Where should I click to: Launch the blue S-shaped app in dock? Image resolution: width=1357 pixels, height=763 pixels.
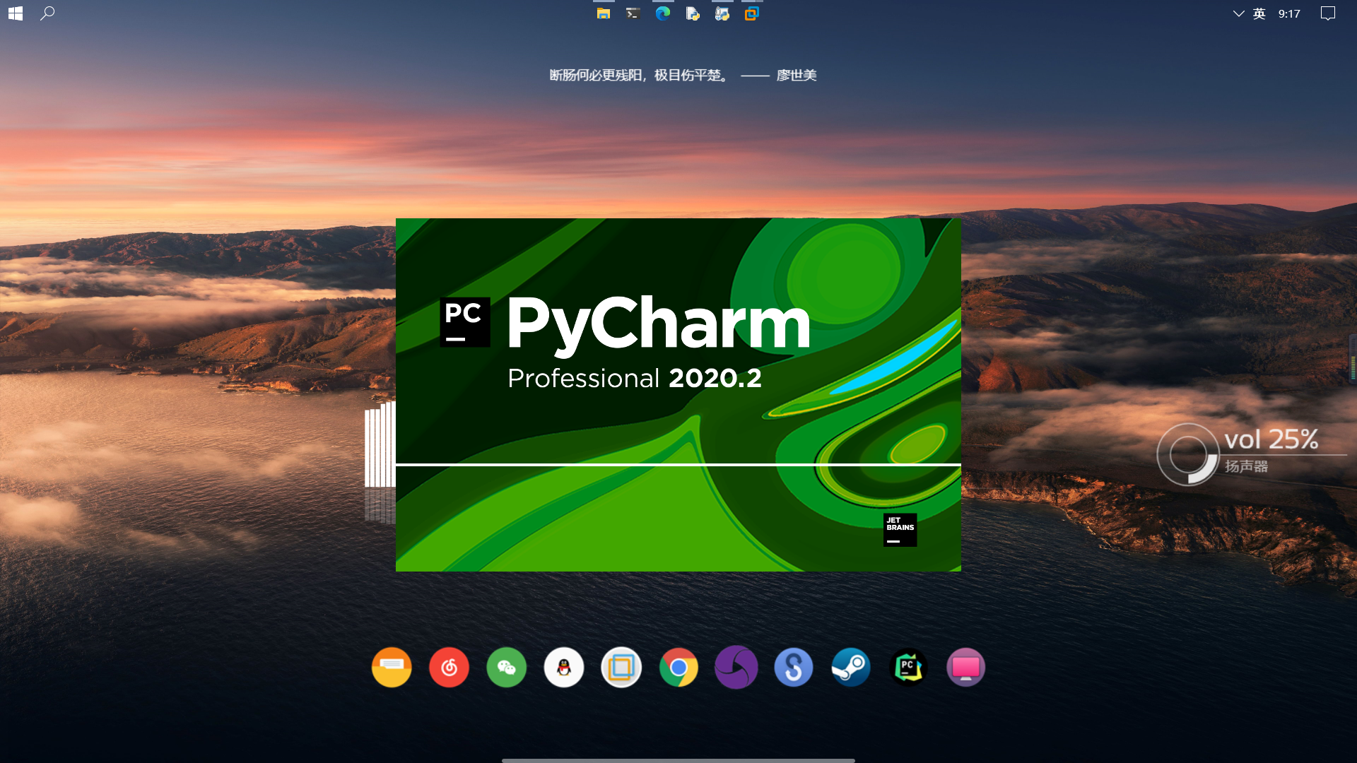794,667
